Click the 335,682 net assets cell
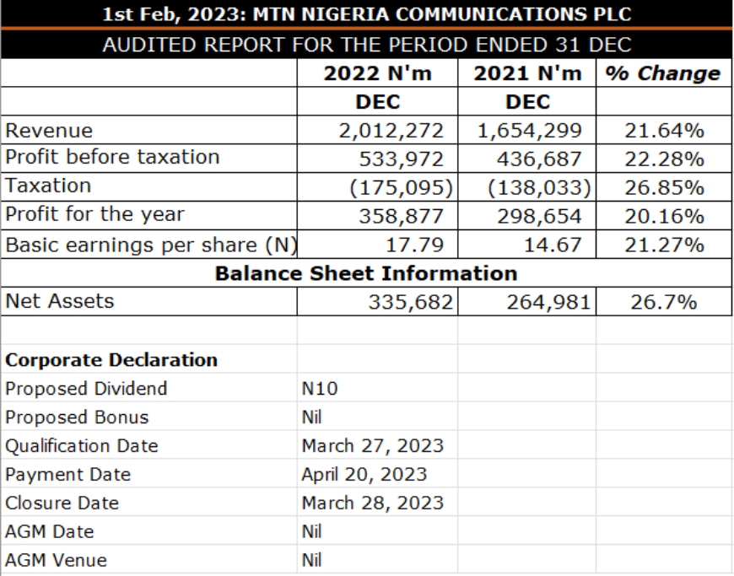 tap(411, 302)
